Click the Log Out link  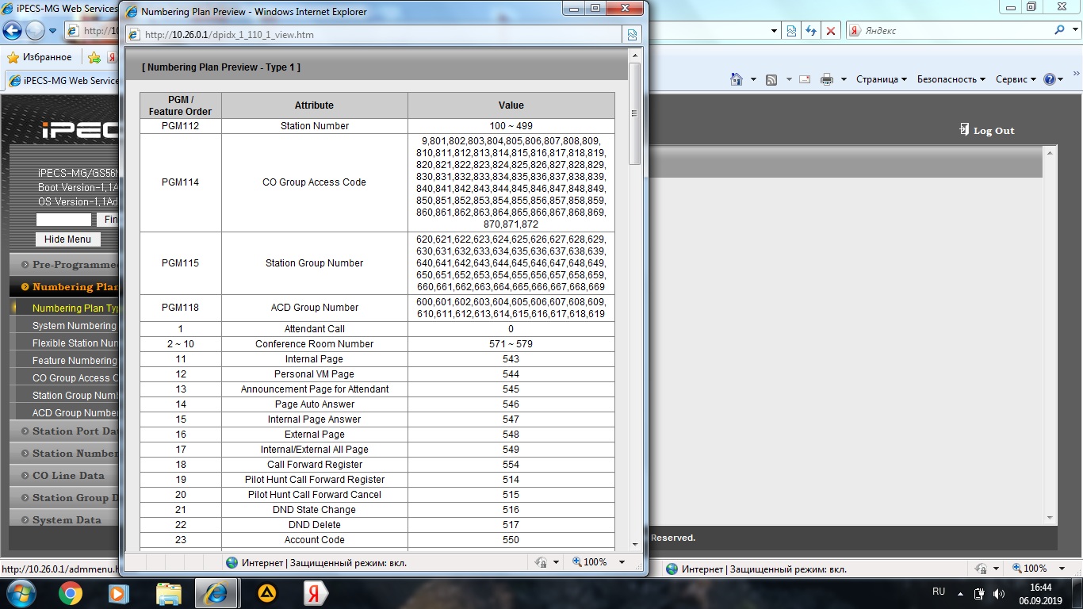(x=993, y=131)
